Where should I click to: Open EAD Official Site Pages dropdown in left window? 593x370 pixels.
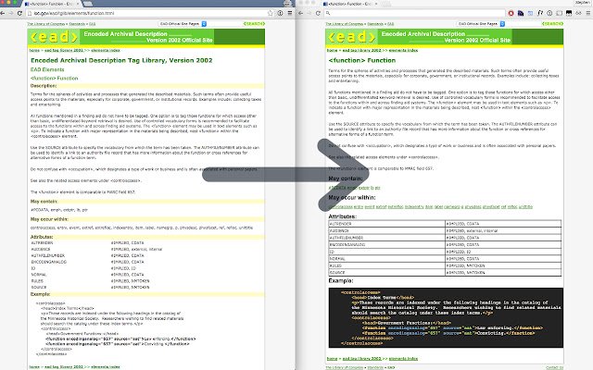183,24
